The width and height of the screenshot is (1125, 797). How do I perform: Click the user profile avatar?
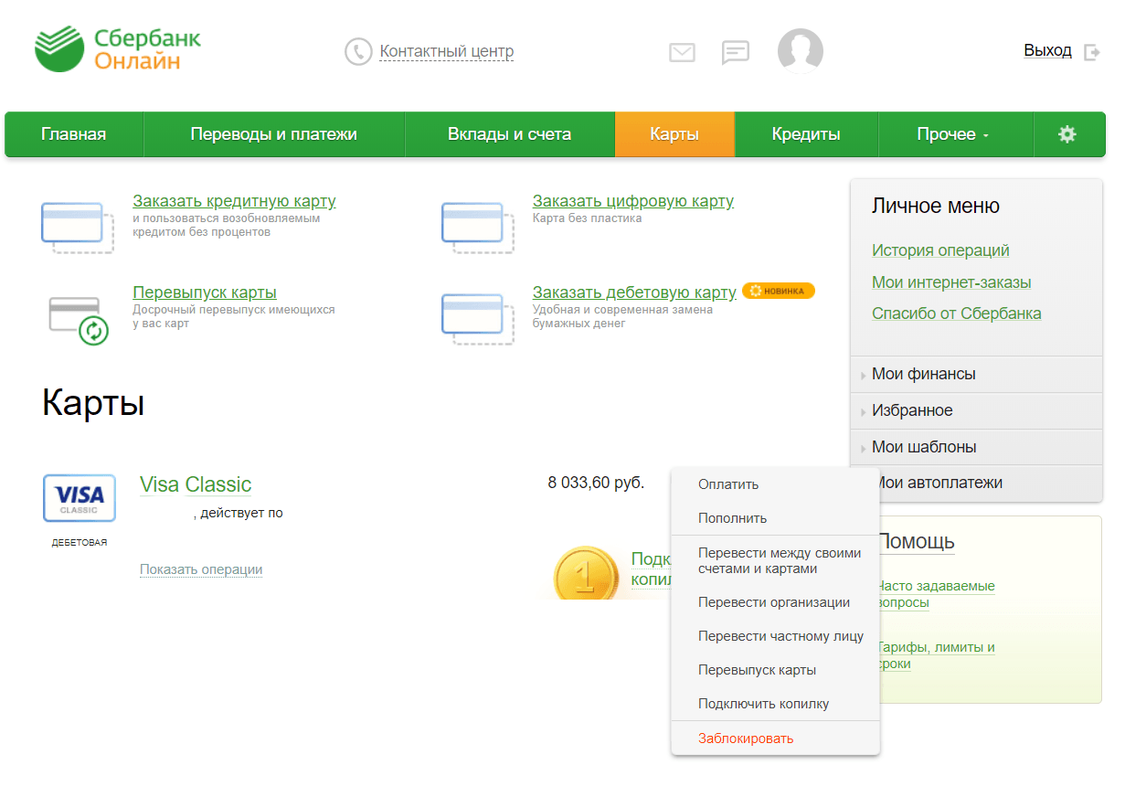pyautogui.click(x=801, y=51)
